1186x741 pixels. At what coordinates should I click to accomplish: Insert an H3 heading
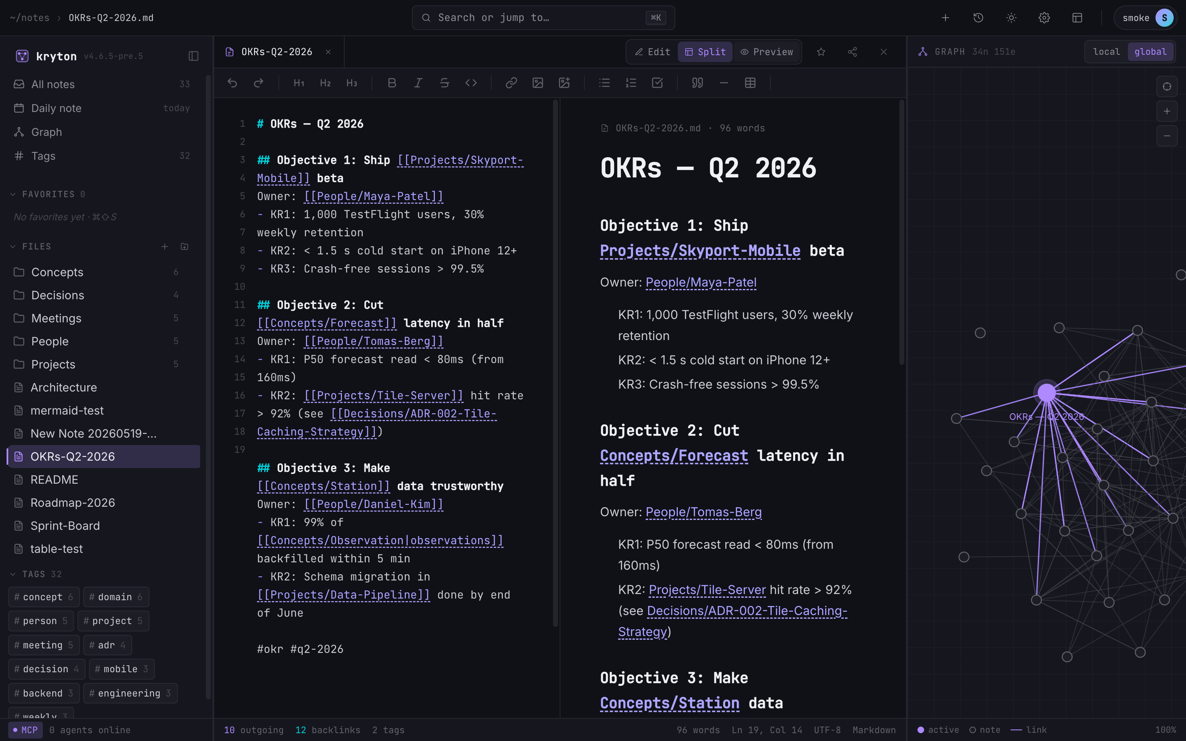point(352,83)
